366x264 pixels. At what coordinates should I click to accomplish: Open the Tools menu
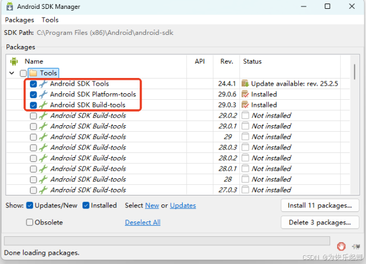click(x=50, y=20)
